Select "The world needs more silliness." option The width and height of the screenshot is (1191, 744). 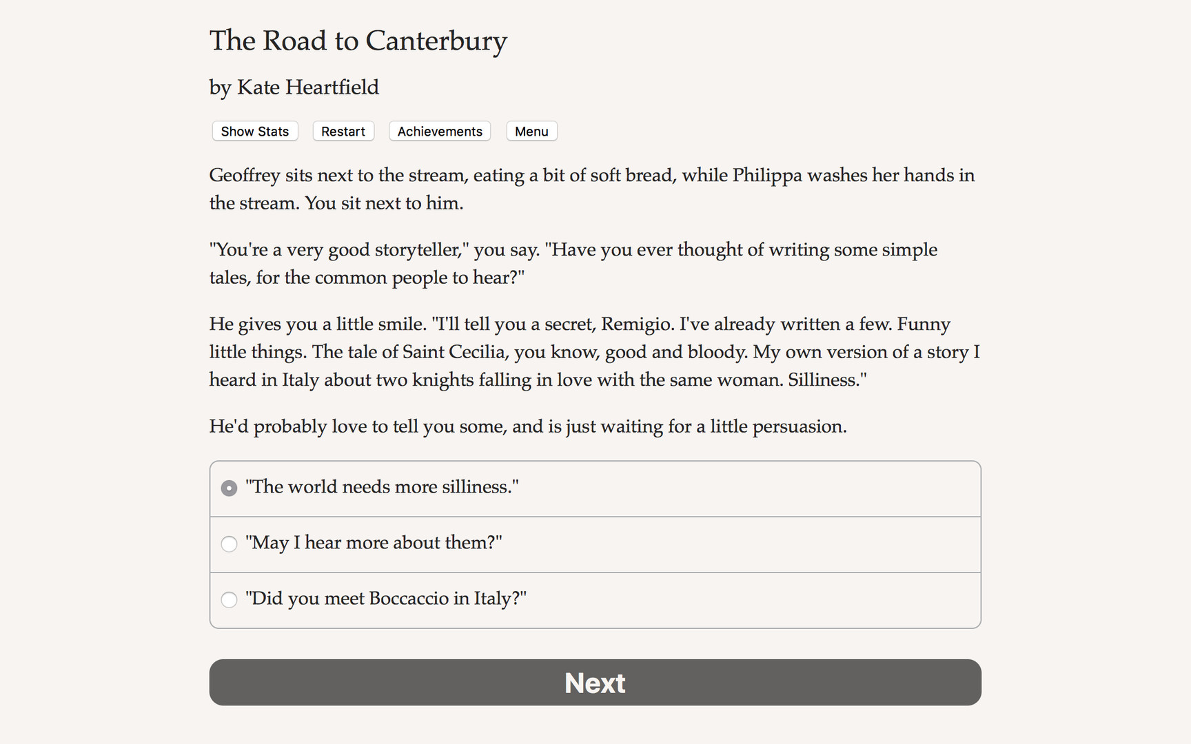pos(383,487)
